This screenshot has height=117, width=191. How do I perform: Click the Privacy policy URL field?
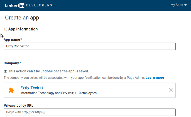90,112
